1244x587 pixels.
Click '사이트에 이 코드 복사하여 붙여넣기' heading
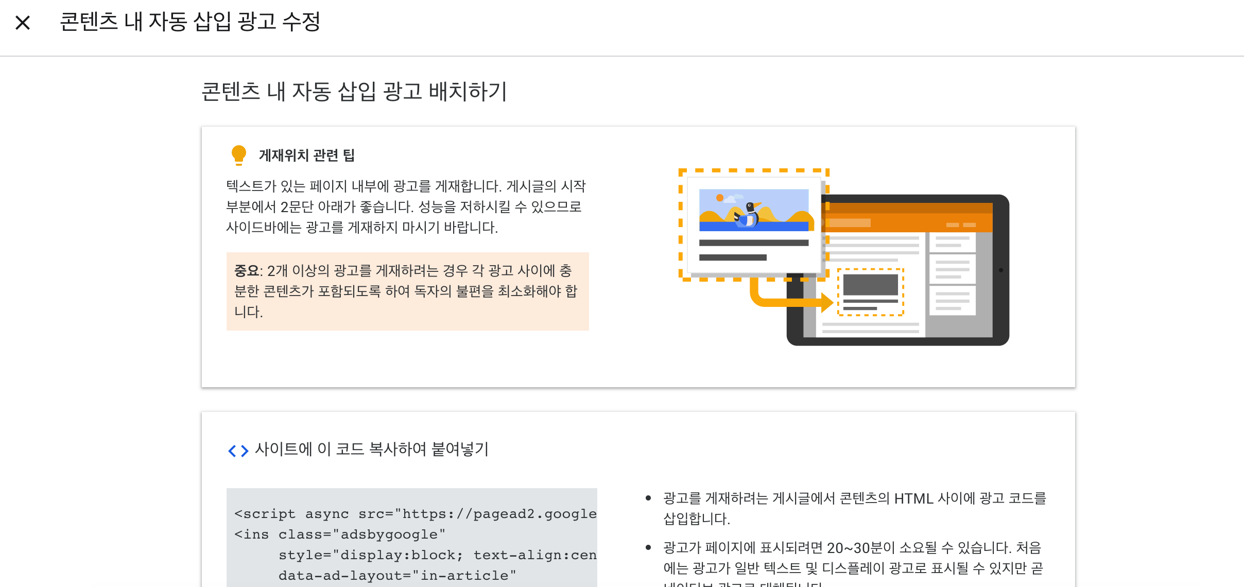tap(371, 449)
